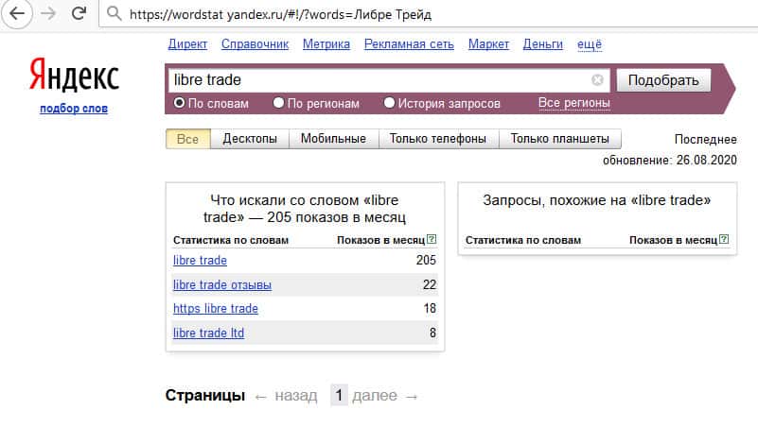Click the browser forward arrow
Image resolution: width=758 pixels, height=427 pixels.
pos(48,13)
